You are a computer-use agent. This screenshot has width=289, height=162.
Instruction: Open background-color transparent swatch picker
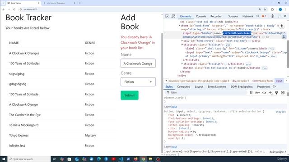click(197, 135)
